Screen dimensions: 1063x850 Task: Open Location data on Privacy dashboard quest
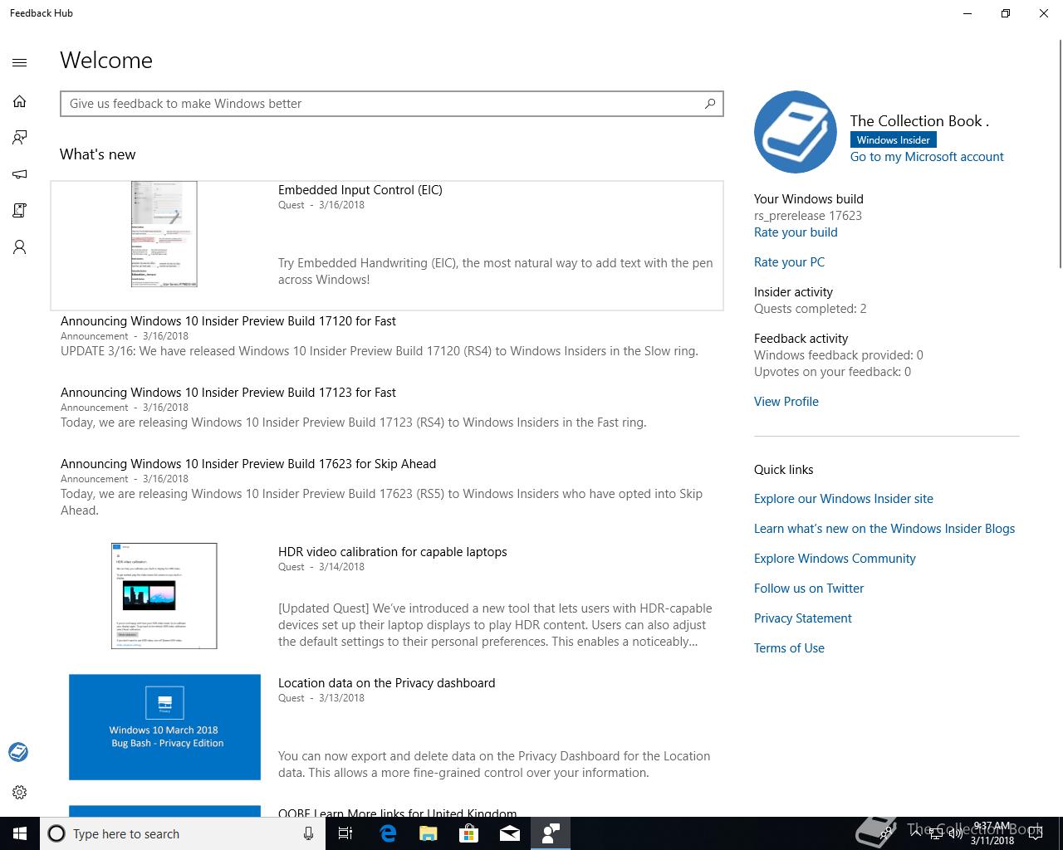pos(386,683)
